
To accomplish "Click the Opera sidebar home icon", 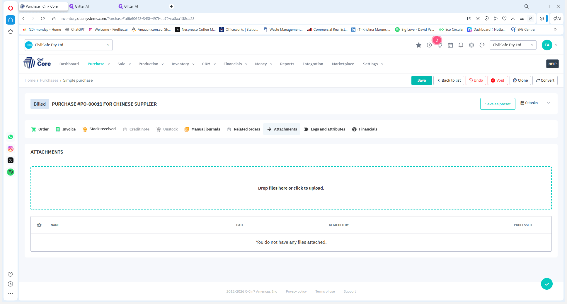I will [x=11, y=20].
